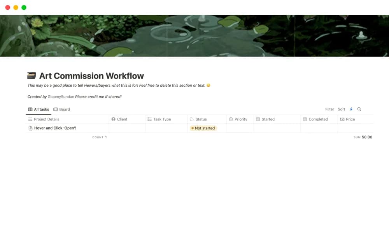Click the Priority column circle icon
Image resolution: width=389 pixels, height=243 pixels.
click(231, 119)
